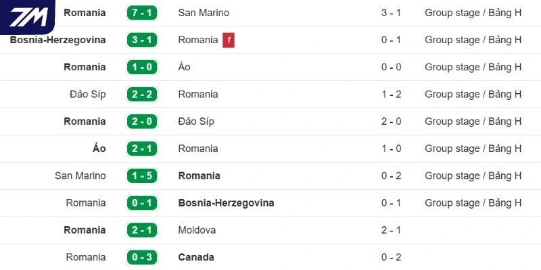The image size is (541, 270).
Task: Open the 3 - 1 Bosnia-Herzegovina score badge
Action: tap(142, 40)
